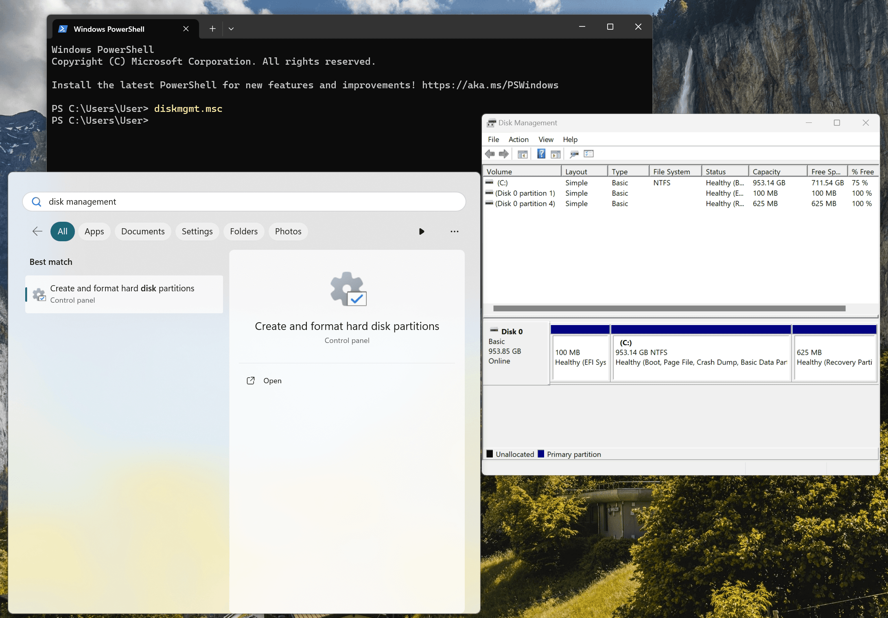Click the blue Primary partition legend swatch
The image size is (888, 618).
(541, 454)
